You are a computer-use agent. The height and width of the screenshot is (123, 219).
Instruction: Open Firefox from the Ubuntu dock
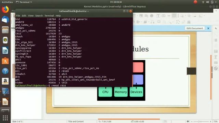(x=5, y=10)
